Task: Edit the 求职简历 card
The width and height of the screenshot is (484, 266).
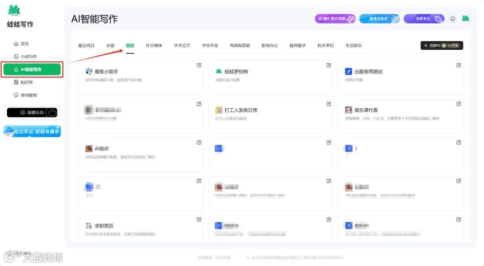Action: click(199, 219)
